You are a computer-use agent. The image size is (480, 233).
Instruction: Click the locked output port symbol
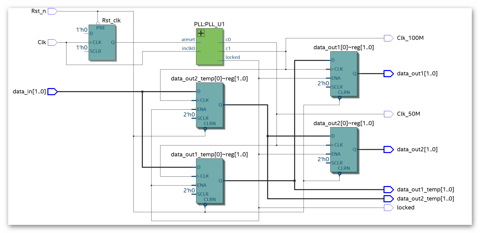click(x=389, y=208)
